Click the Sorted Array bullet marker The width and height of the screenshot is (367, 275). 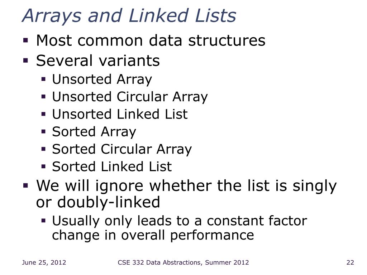coord(43,131)
